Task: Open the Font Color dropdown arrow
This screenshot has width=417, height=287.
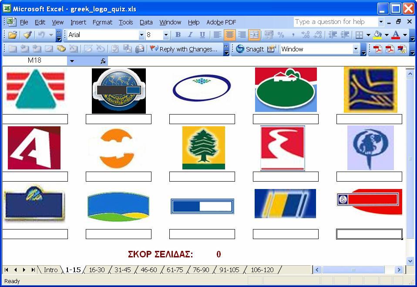Action: pos(405,35)
